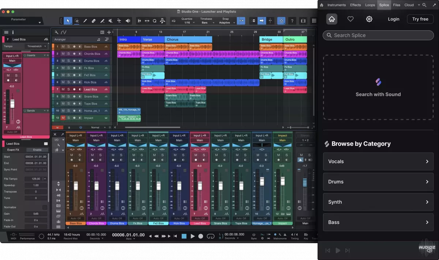Click the Login link in Splice
This screenshot has width=439, height=260.
[394, 19]
